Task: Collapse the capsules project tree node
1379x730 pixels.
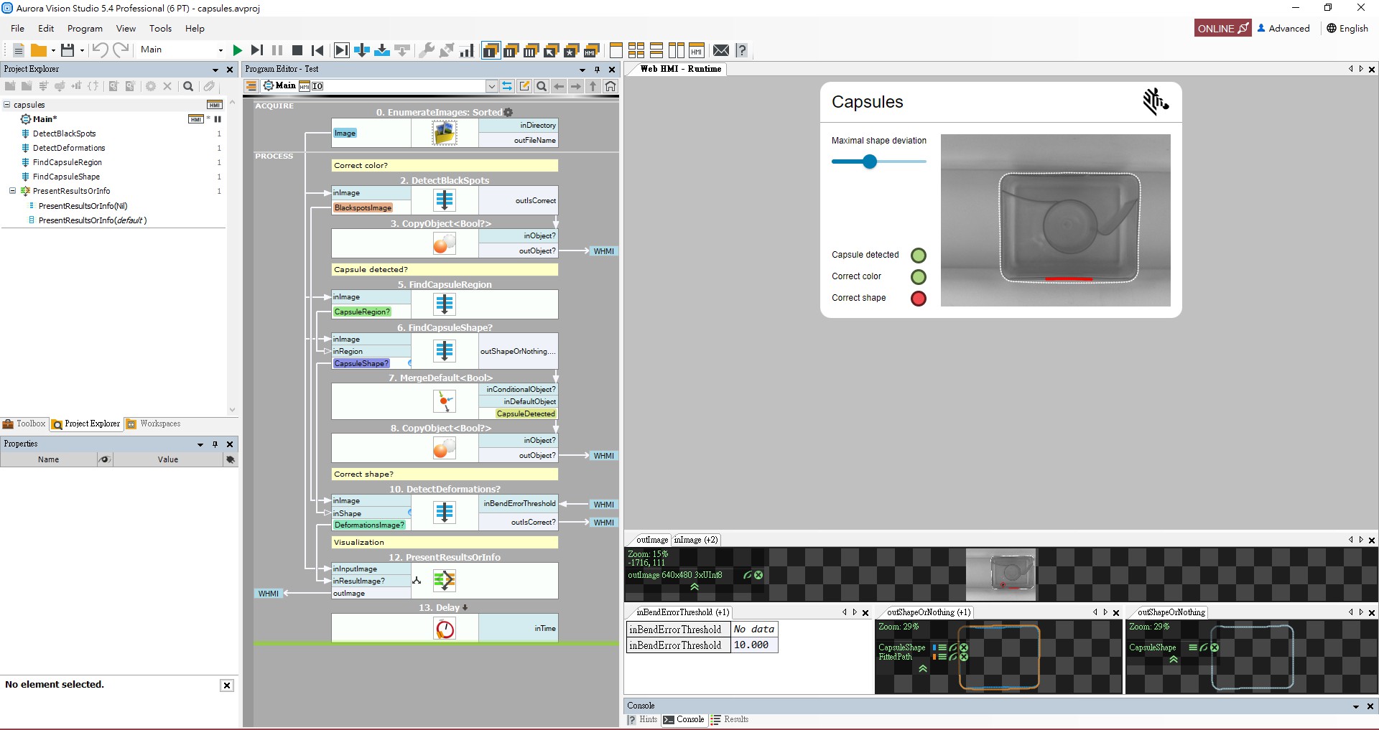Action: (6, 105)
